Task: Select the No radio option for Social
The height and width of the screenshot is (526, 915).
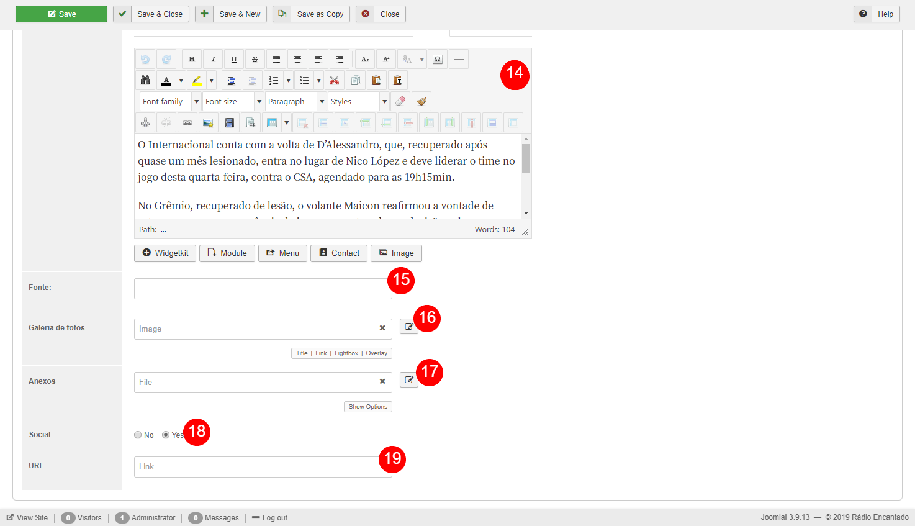Action: [138, 435]
